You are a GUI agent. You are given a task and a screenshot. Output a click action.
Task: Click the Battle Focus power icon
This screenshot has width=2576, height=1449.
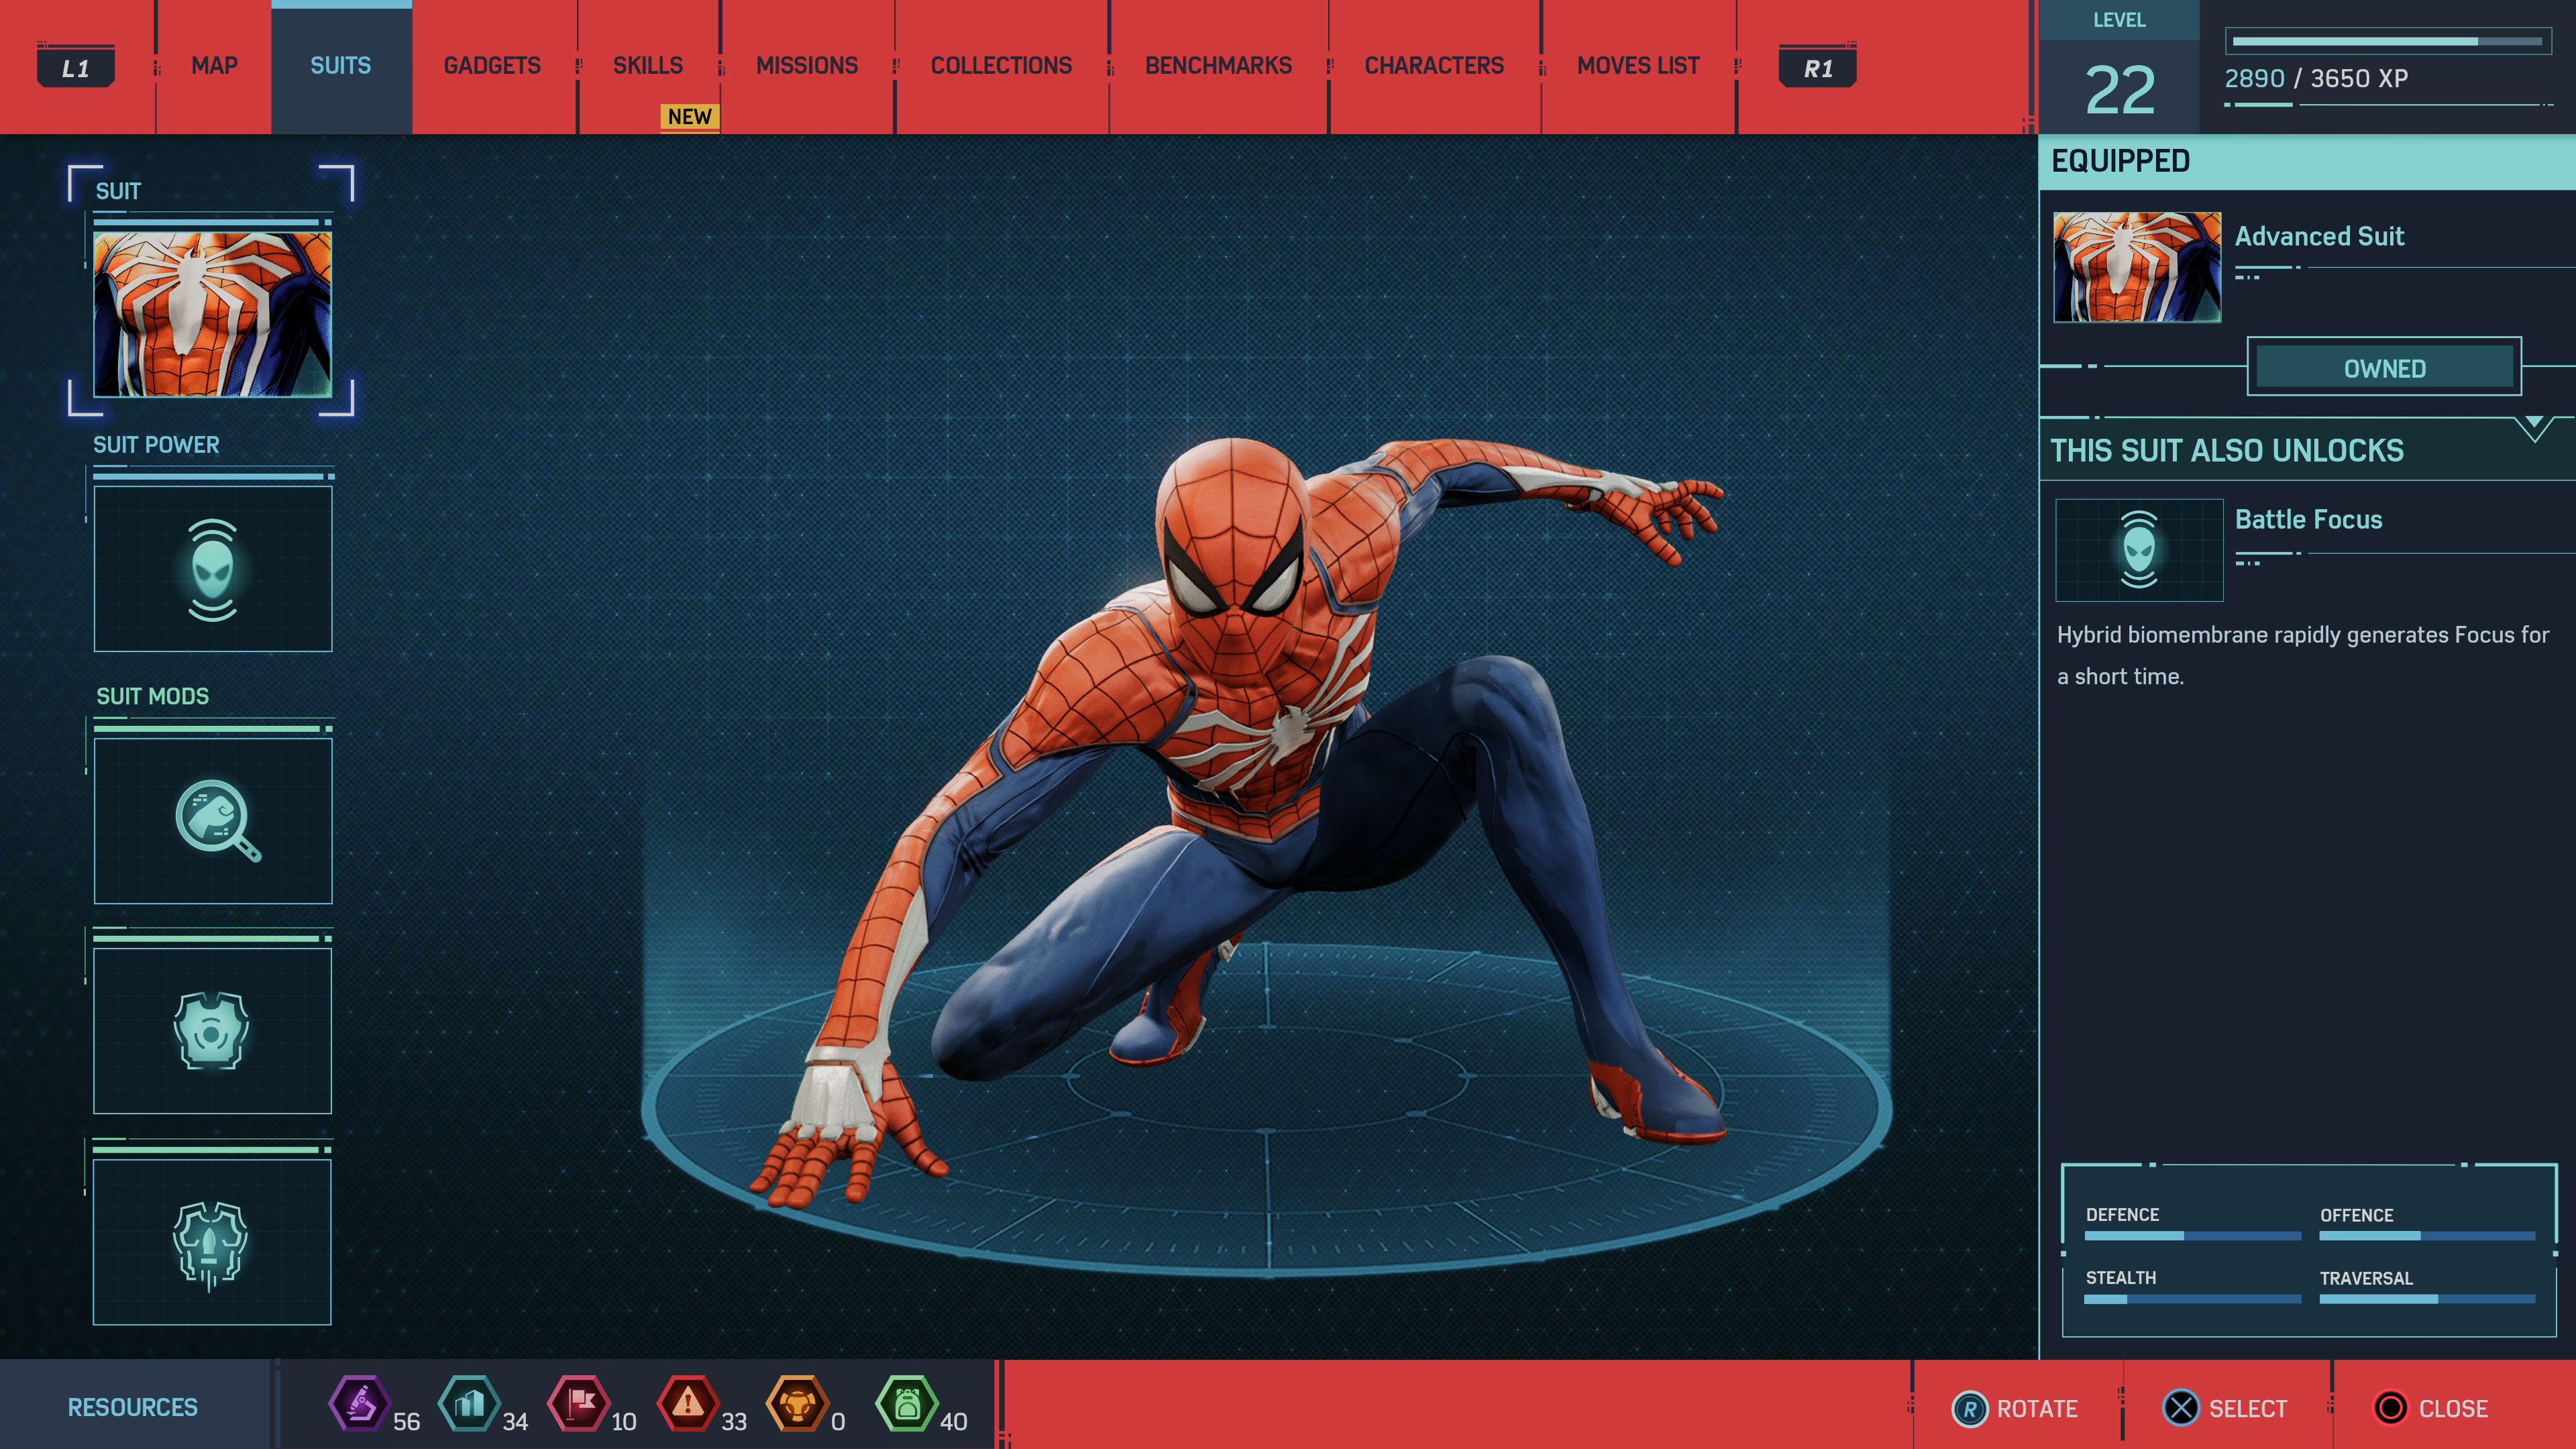pyautogui.click(x=2139, y=549)
